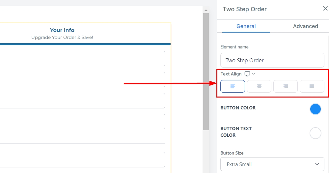Screen dimensions: 329x173
Task: Select center text alignment
Action: point(259,86)
